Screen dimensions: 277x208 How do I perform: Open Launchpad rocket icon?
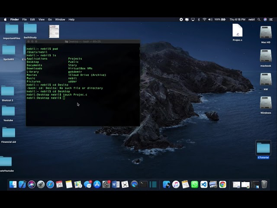tap(41, 185)
